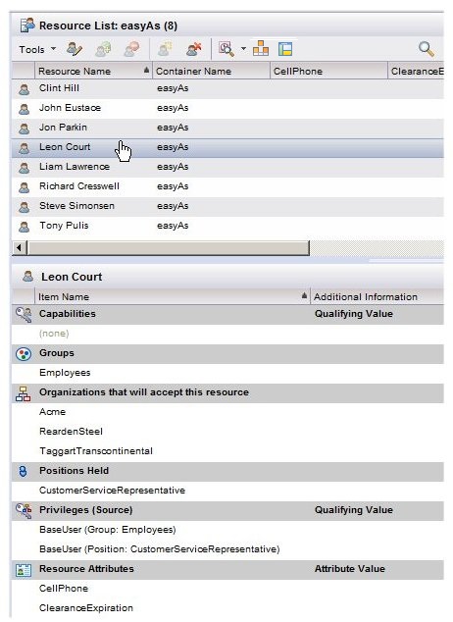
Task: Click easyAs container cell for Tony Pulis
Action: [x=173, y=226]
